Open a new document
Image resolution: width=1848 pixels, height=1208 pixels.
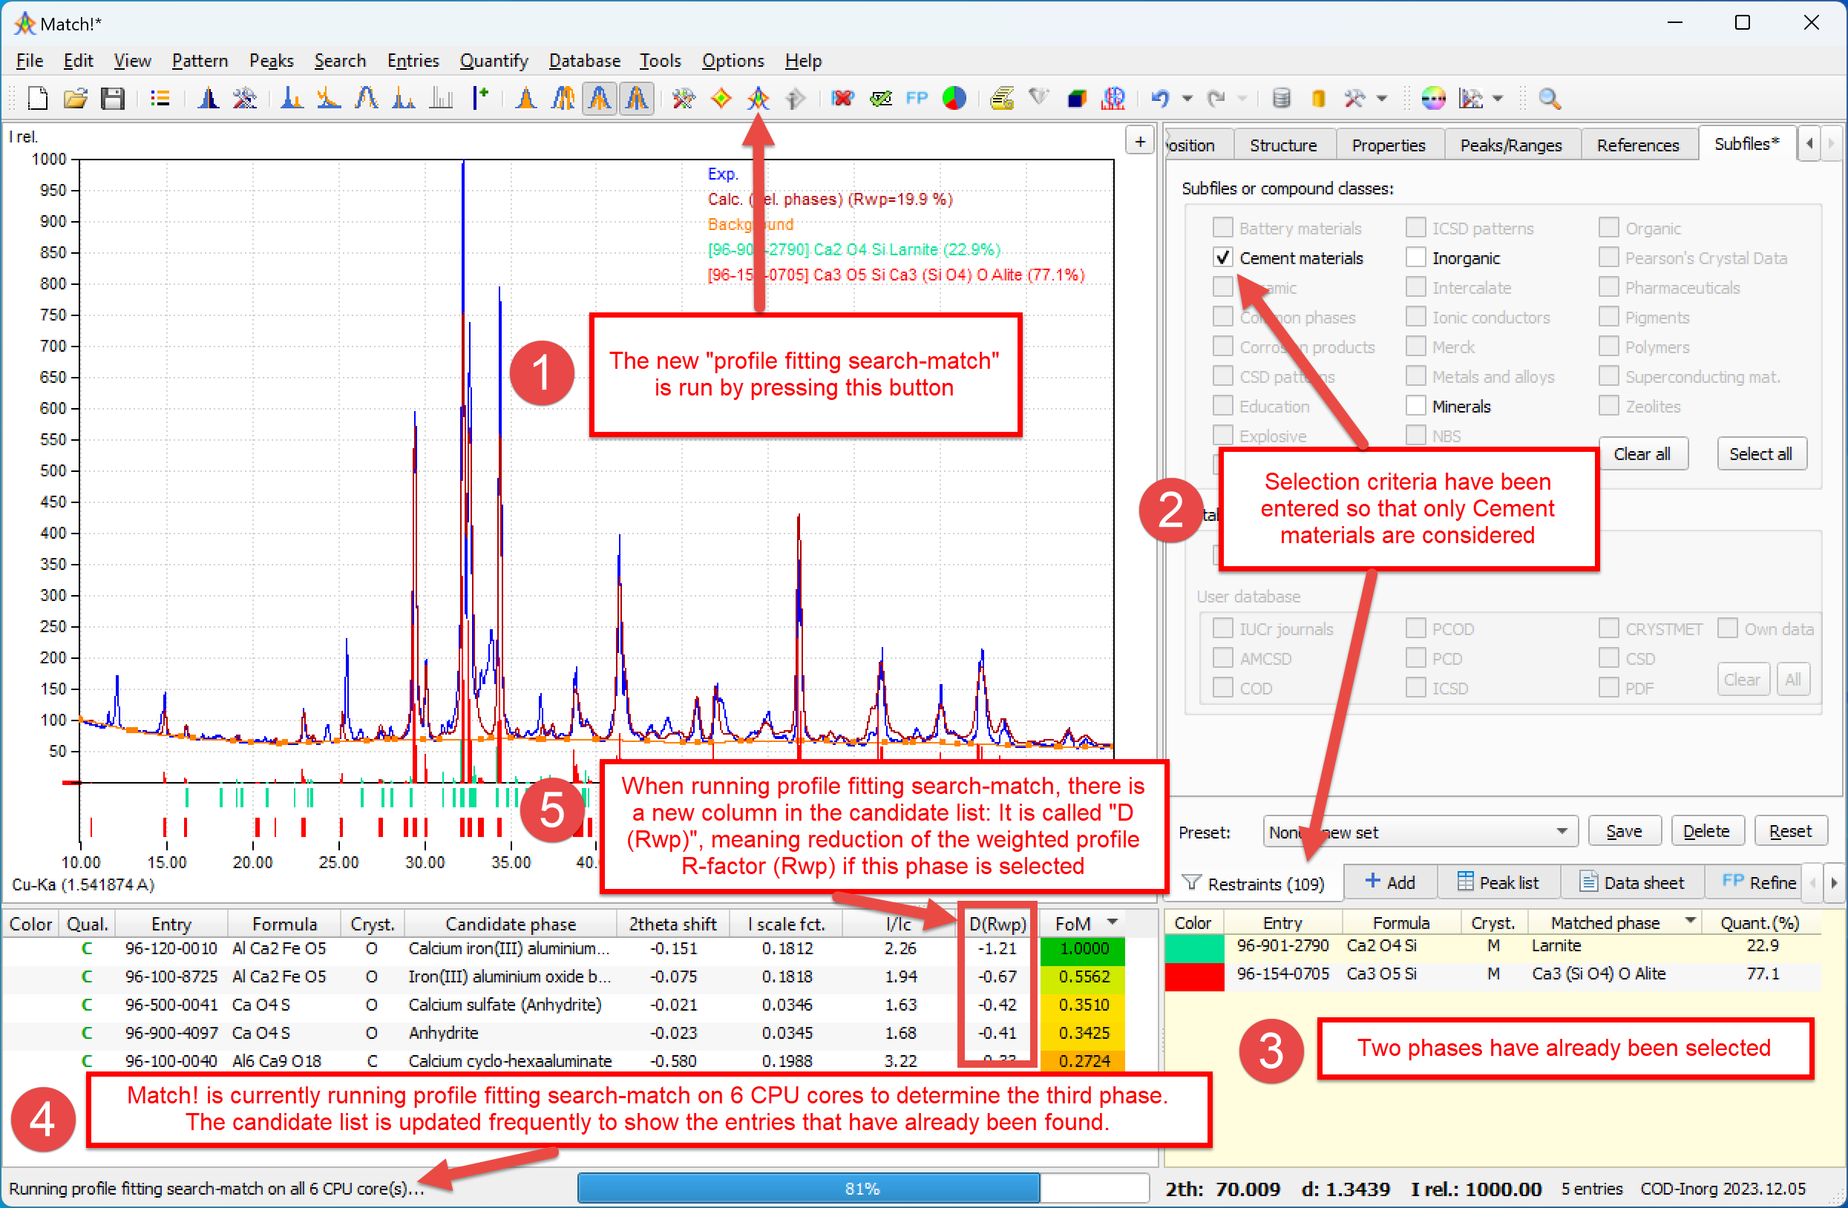point(36,99)
